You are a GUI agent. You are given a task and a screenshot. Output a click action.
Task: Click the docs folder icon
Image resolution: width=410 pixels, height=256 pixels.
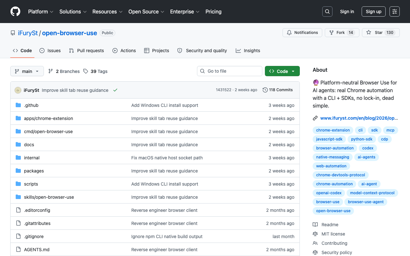coord(18,145)
